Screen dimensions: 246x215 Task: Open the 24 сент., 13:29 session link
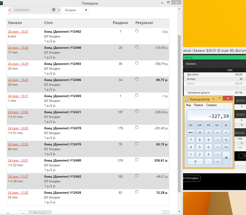[x=18, y=64]
